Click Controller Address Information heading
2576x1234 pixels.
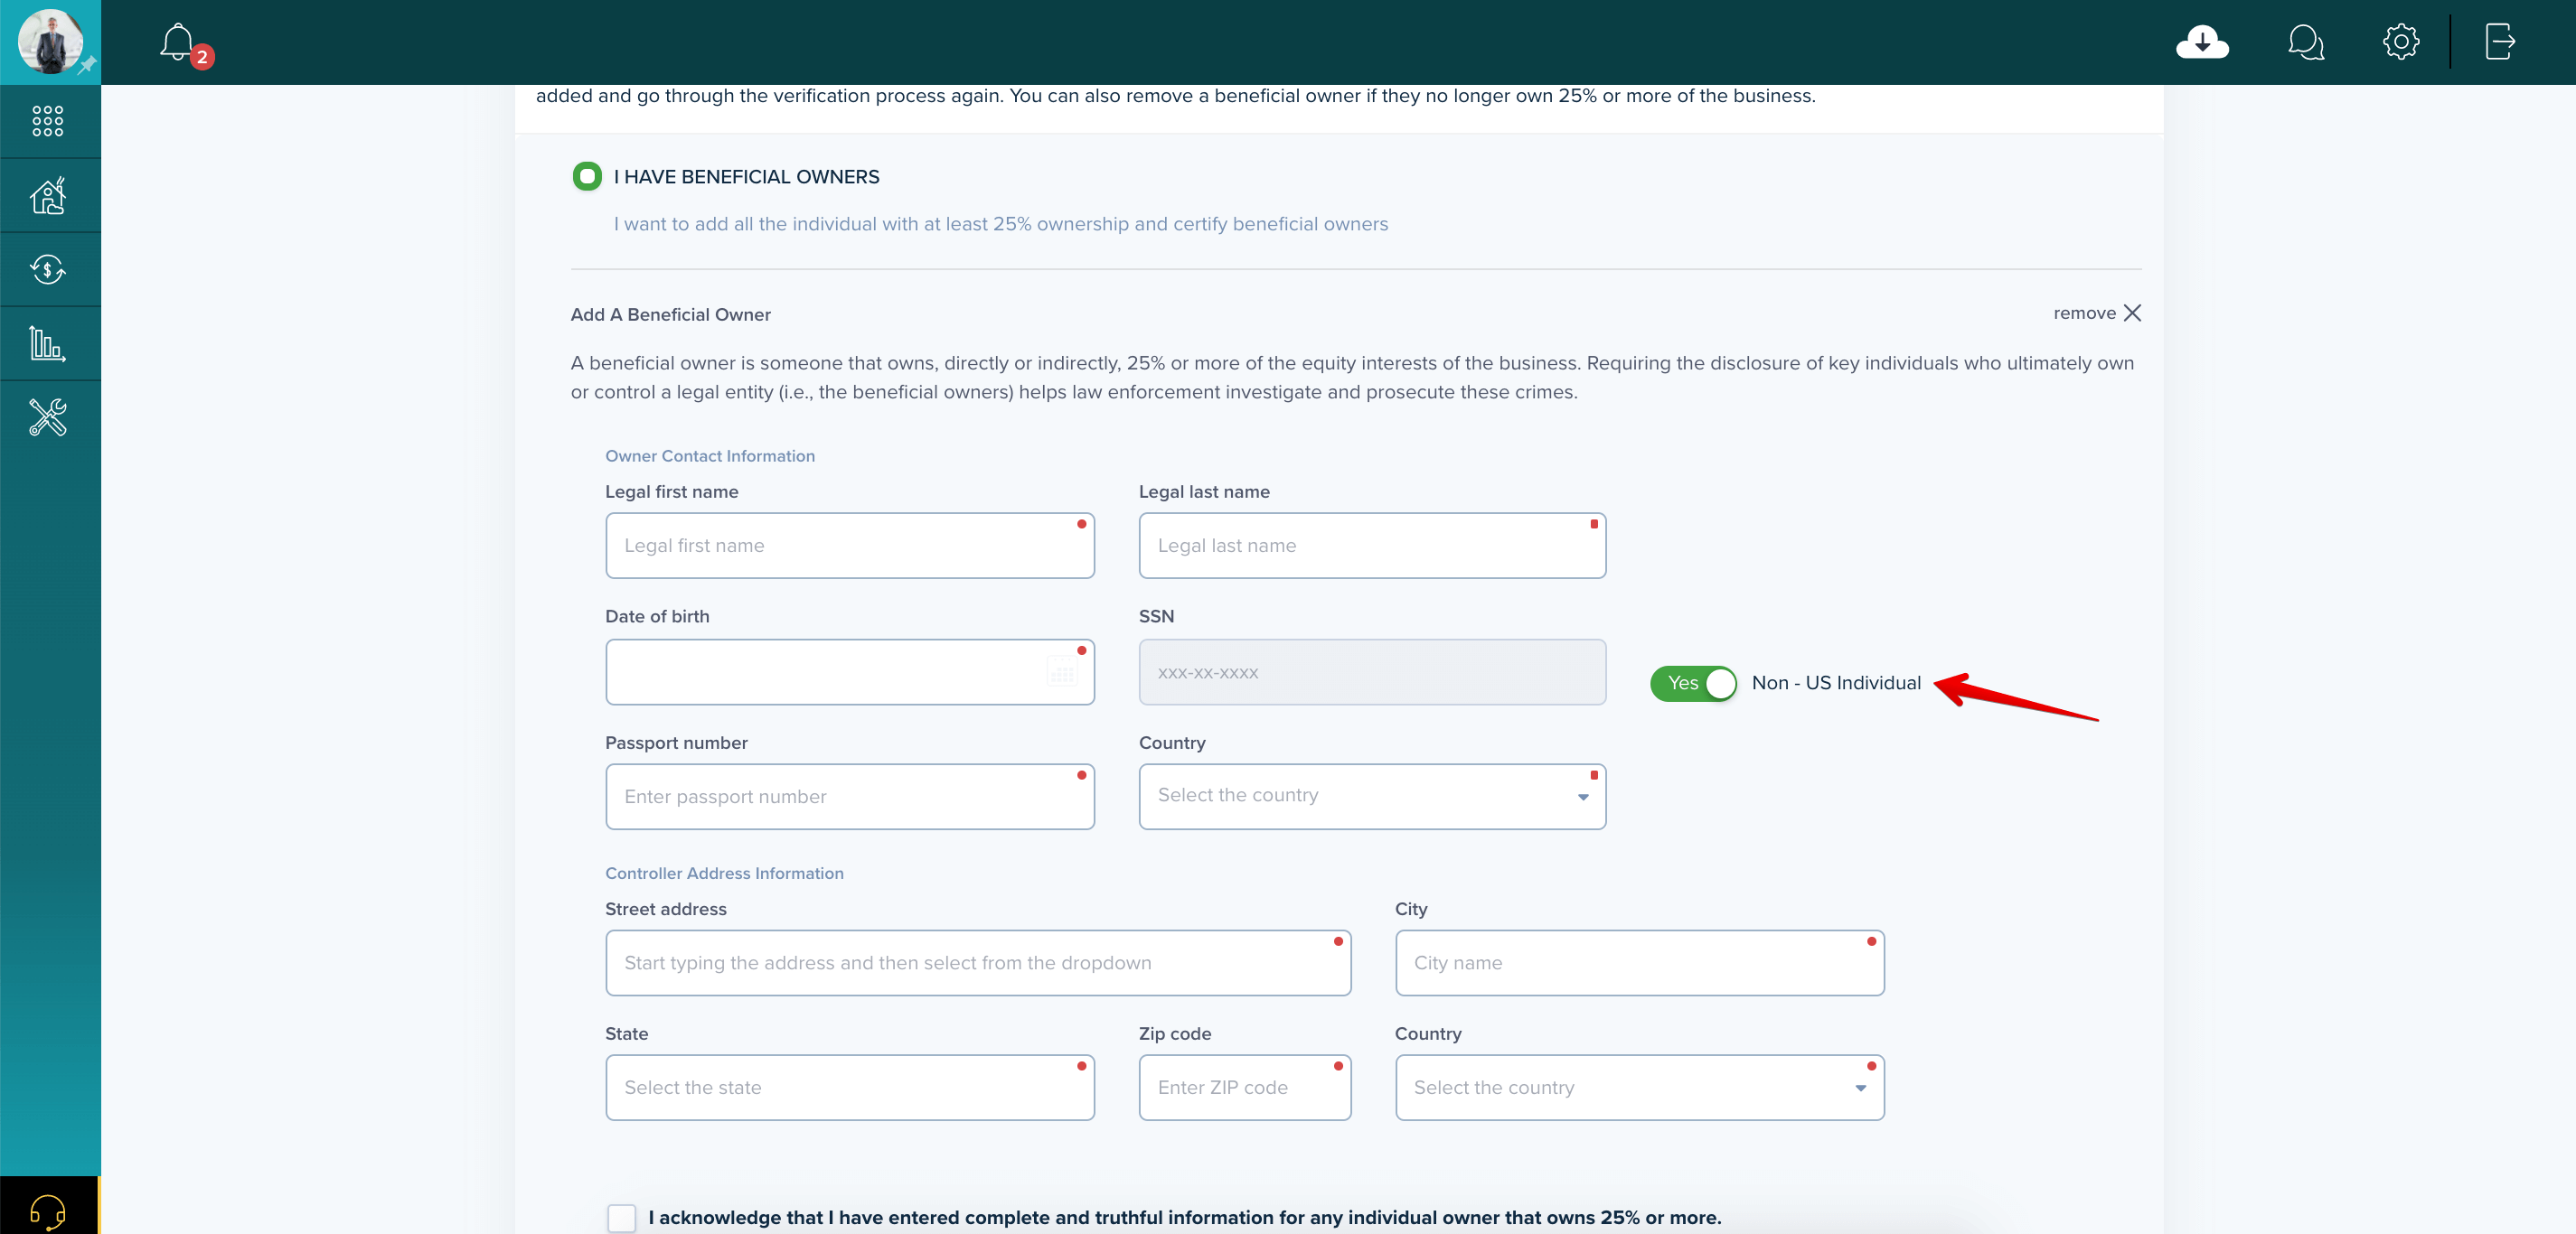pyautogui.click(x=724, y=874)
